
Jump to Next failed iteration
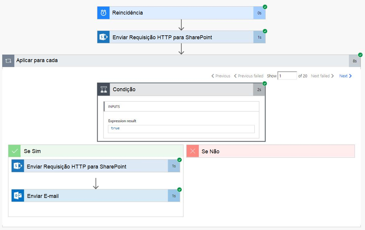click(x=322, y=76)
